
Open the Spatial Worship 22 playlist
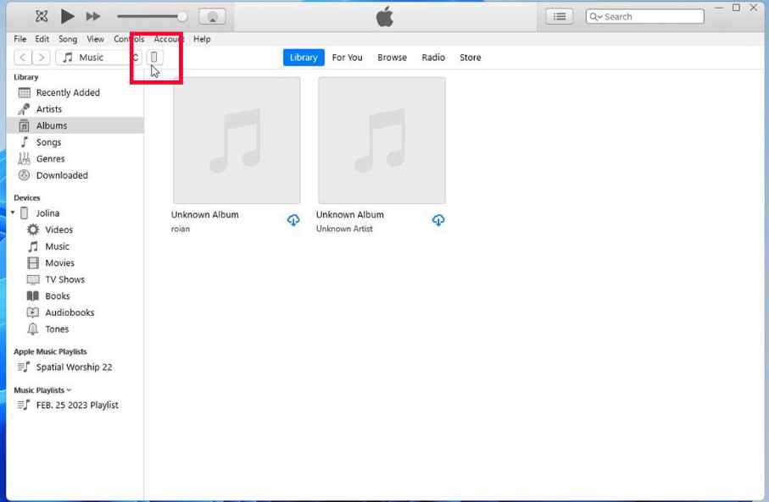[x=74, y=367]
